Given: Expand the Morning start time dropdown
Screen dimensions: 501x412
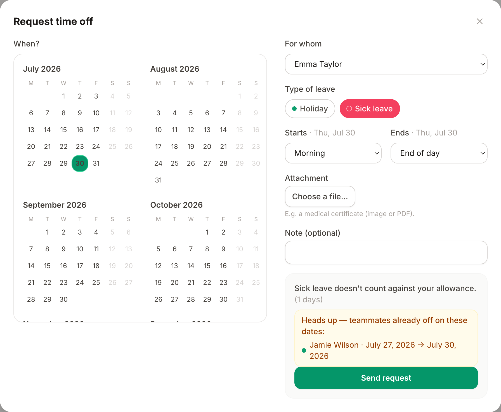Looking at the screenshot, I should pyautogui.click(x=333, y=153).
